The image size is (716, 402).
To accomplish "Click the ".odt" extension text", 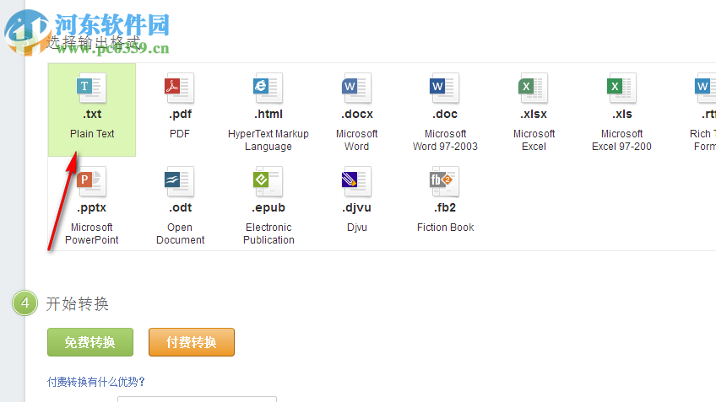I will [x=180, y=207].
